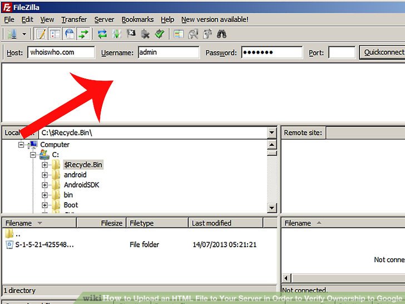The width and height of the screenshot is (405, 304).
Task: Toggle the local directory tree view
Action: point(56,34)
